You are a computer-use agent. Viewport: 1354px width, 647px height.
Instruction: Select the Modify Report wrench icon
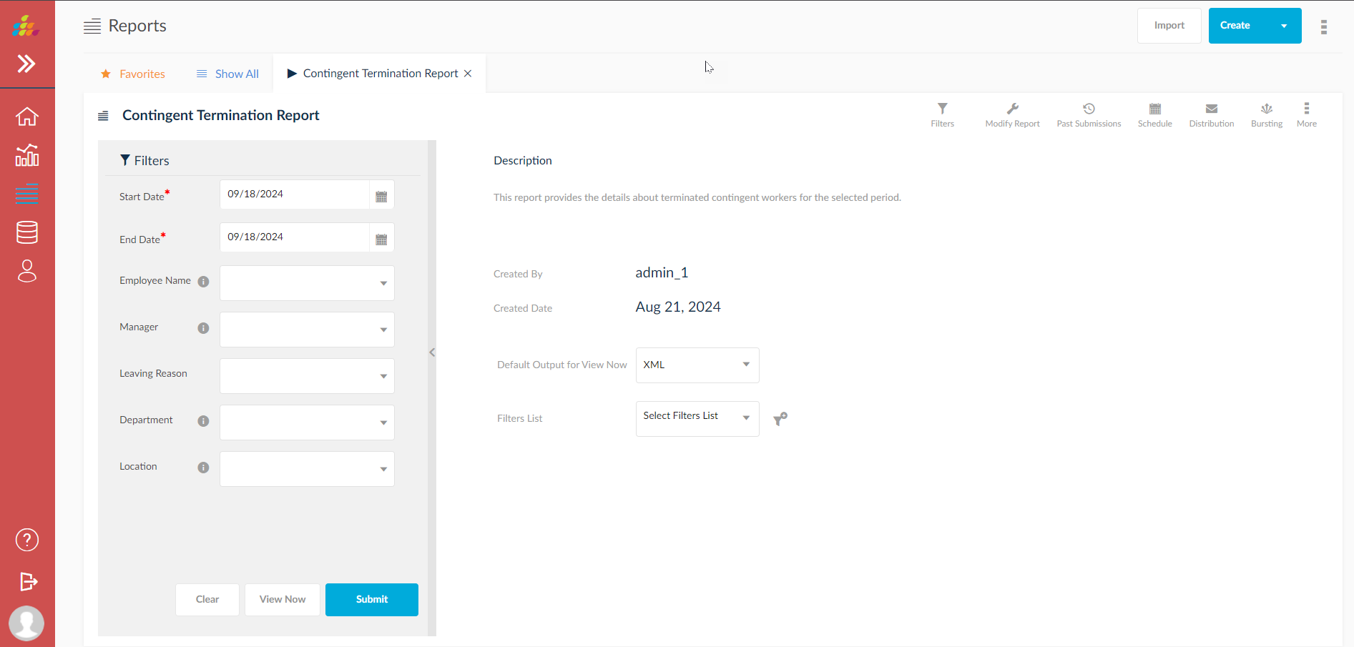[x=1012, y=113]
